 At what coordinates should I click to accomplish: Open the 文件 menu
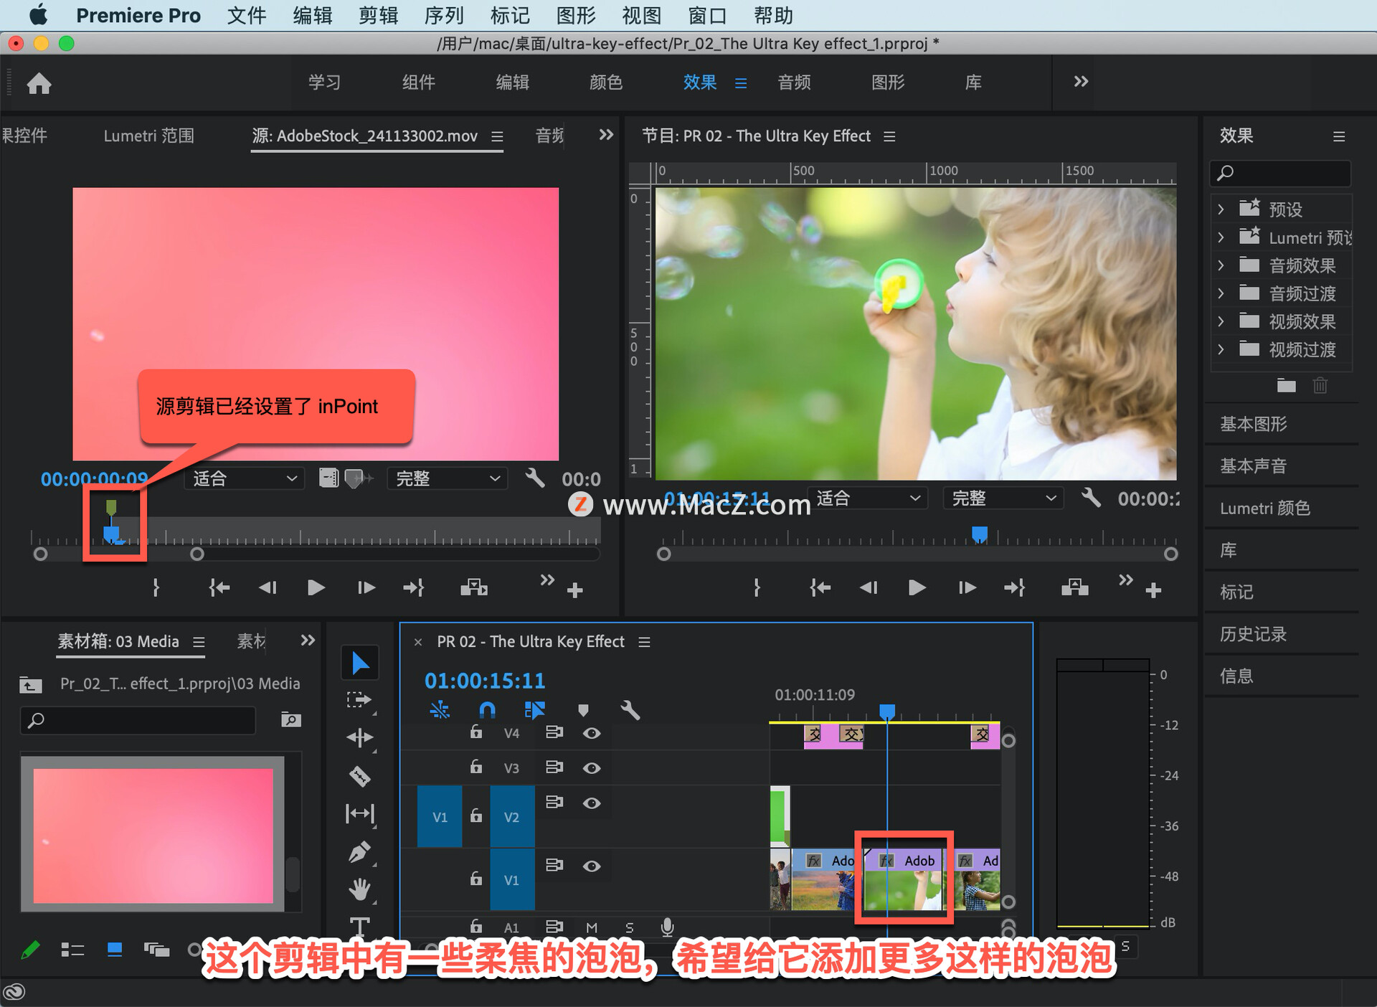tap(246, 15)
